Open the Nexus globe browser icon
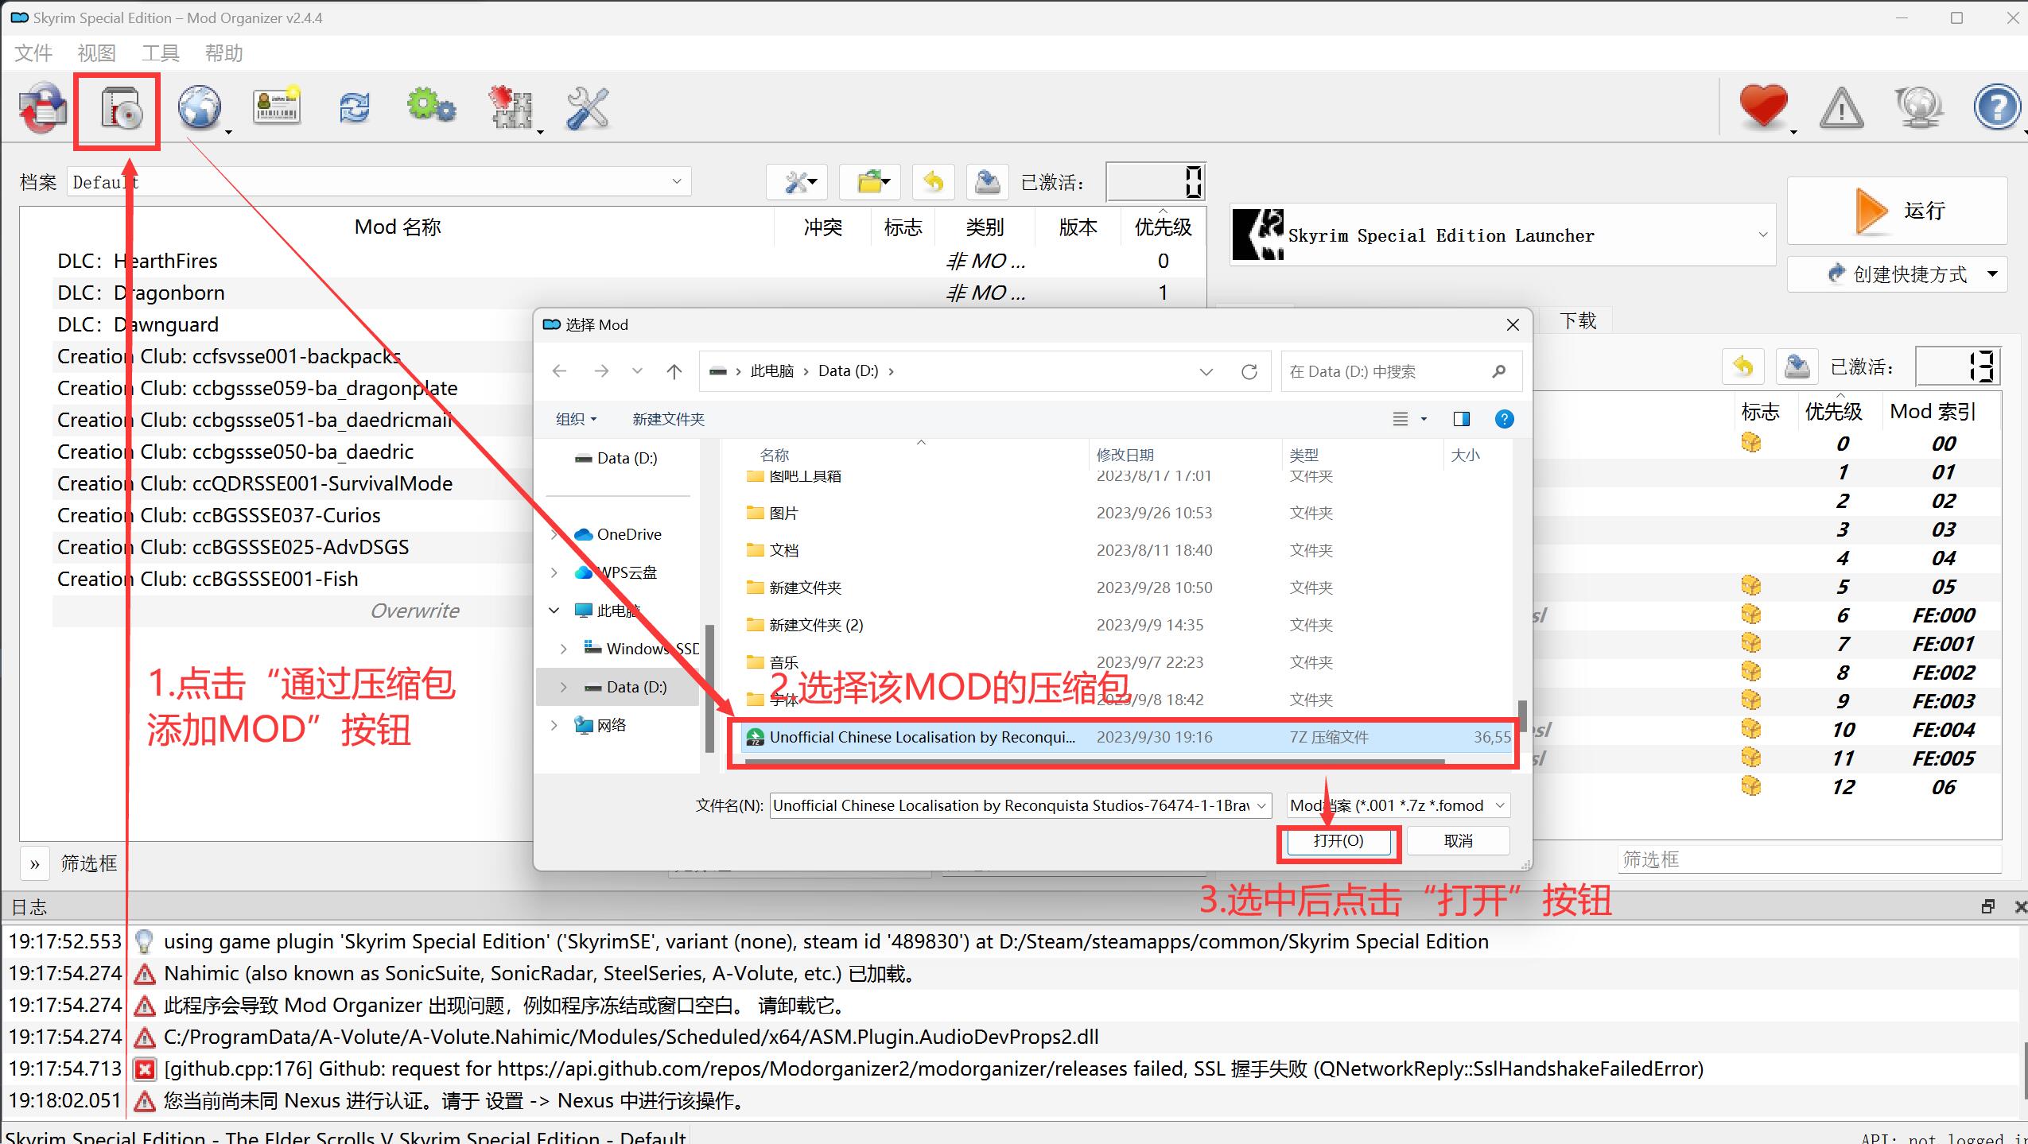 coord(199,108)
